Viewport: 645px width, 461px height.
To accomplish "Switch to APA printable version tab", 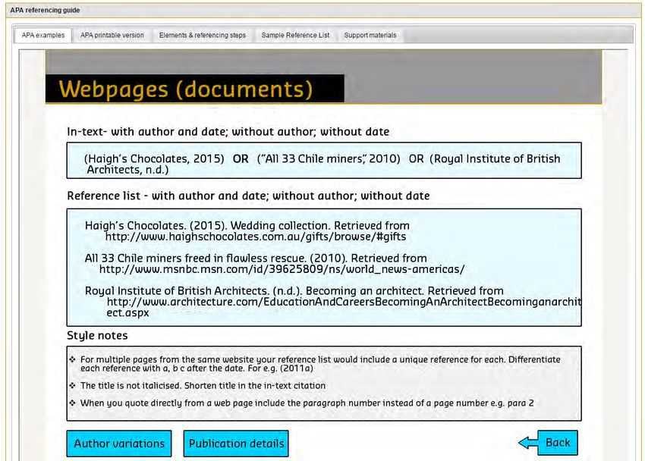I will (x=112, y=36).
